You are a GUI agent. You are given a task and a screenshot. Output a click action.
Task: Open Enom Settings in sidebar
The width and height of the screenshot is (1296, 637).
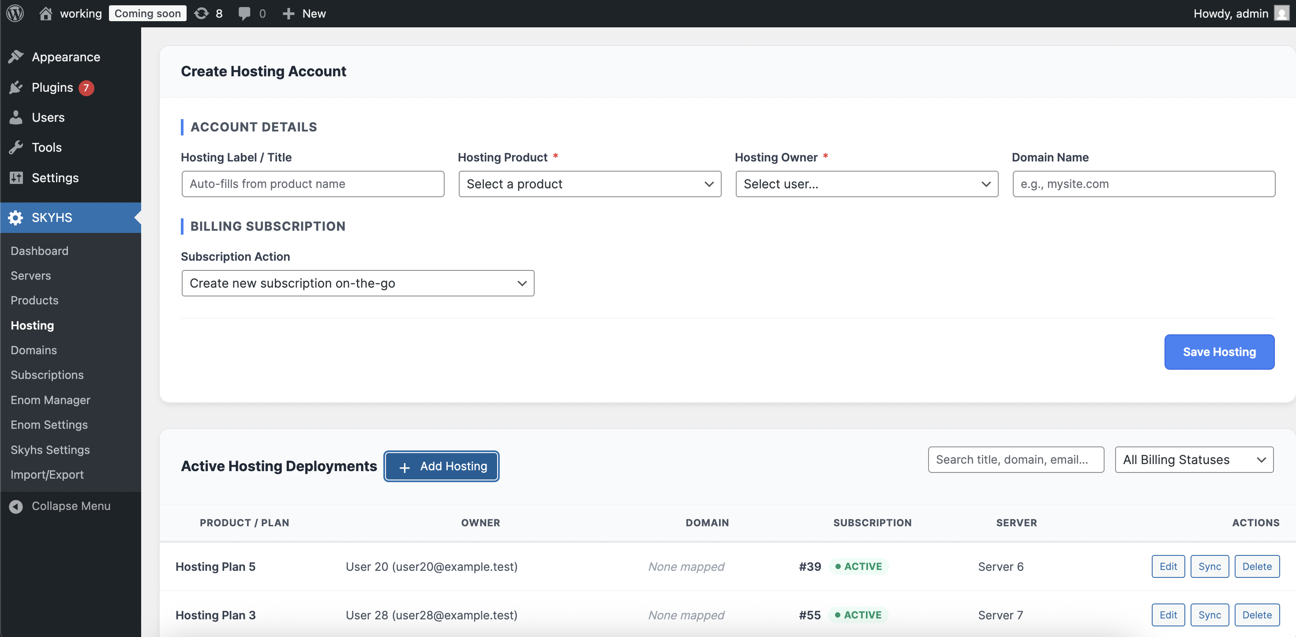click(x=49, y=425)
